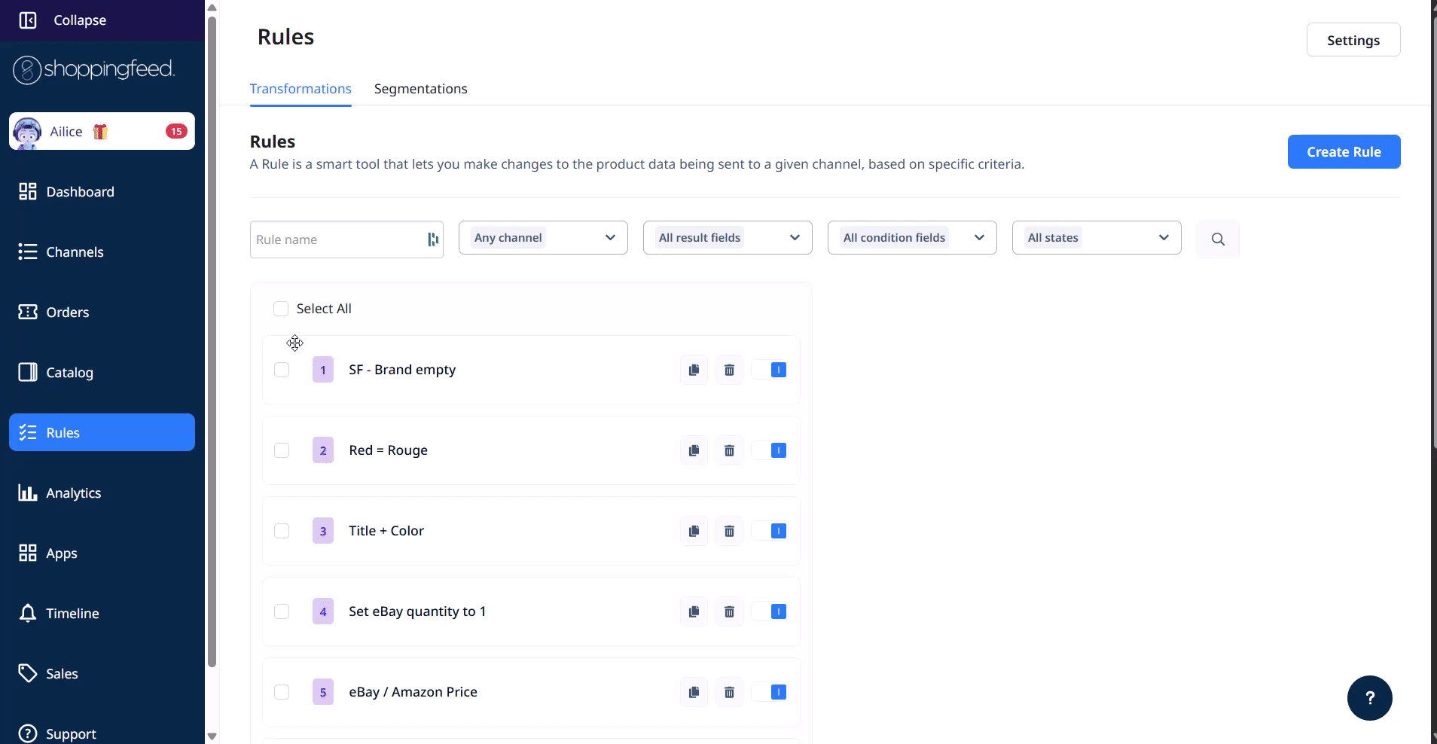Toggle the Set eBay quantity rule
1437x744 pixels.
coord(770,611)
